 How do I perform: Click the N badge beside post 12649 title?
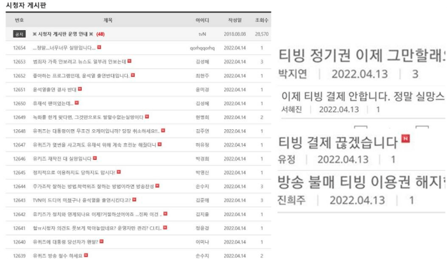point(147,116)
